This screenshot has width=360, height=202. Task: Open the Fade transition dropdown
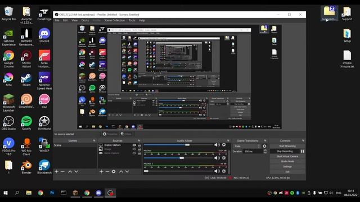(x=247, y=146)
